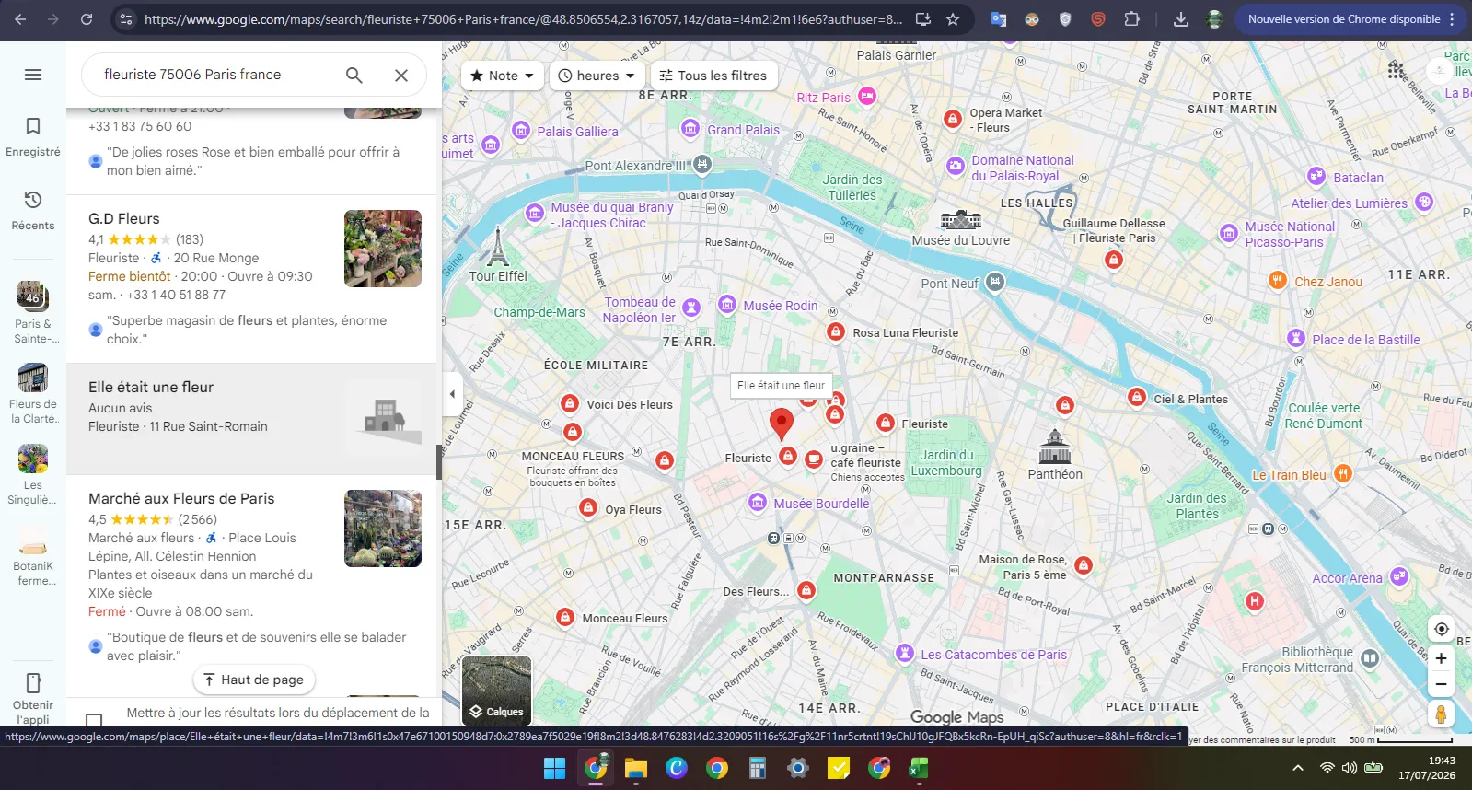Viewport: 1472px width, 790px height.
Task: Jump back with Haut de page
Action: point(254,680)
